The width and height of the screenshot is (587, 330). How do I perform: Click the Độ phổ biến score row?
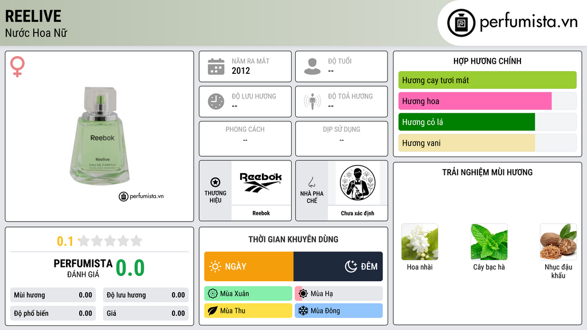pos(53,313)
